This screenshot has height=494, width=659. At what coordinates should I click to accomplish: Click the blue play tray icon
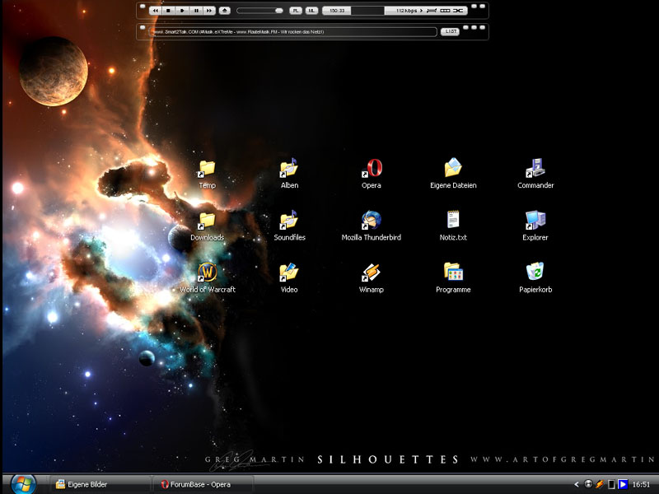(623, 484)
